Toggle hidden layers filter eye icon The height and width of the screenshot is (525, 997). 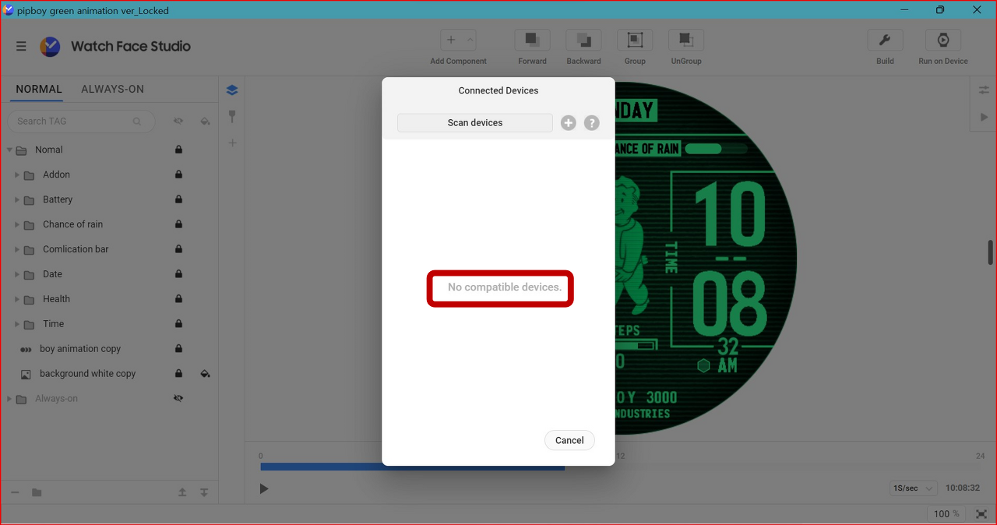[178, 122]
